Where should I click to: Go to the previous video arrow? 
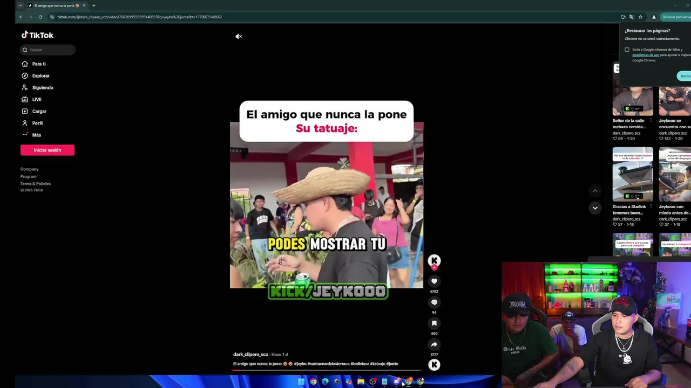tap(595, 191)
